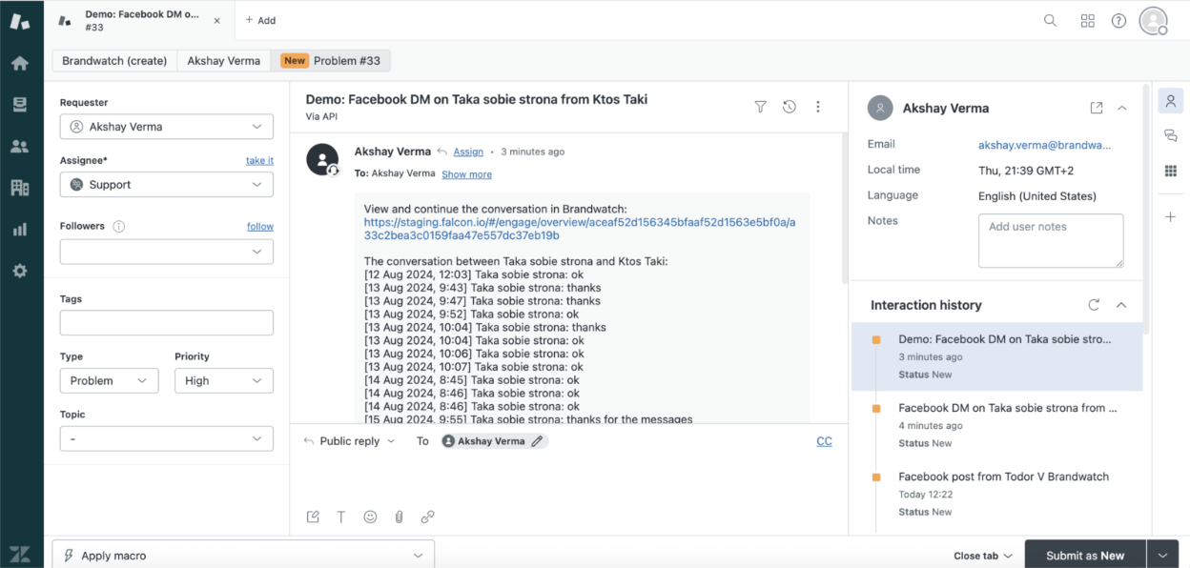
Task: Select the Brandwatch (create) breadcrumb tab
Action: coord(114,61)
